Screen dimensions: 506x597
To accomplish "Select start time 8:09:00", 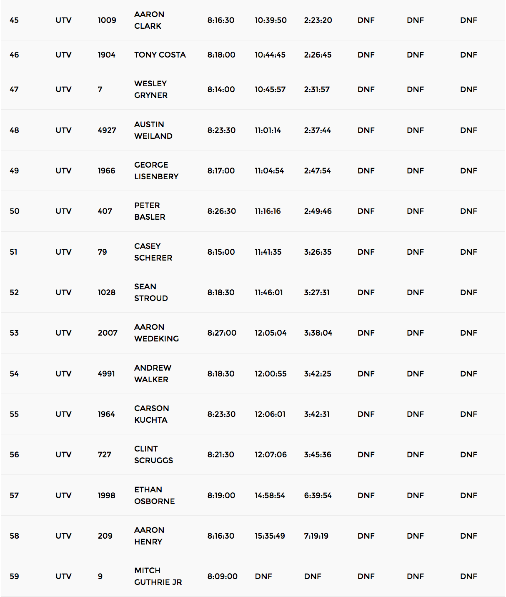I will (x=223, y=576).
